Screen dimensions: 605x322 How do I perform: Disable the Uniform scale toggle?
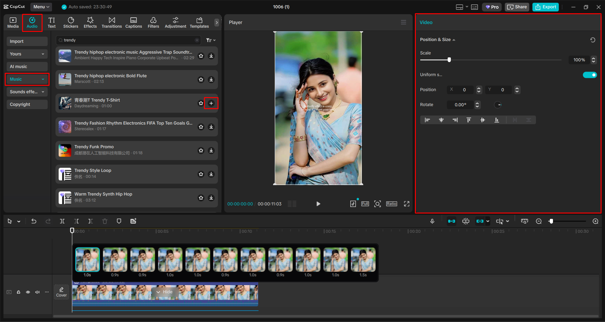coord(590,75)
